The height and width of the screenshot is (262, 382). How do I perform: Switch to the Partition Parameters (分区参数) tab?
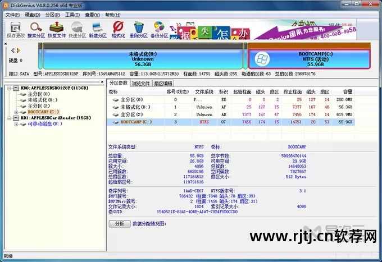(119, 83)
